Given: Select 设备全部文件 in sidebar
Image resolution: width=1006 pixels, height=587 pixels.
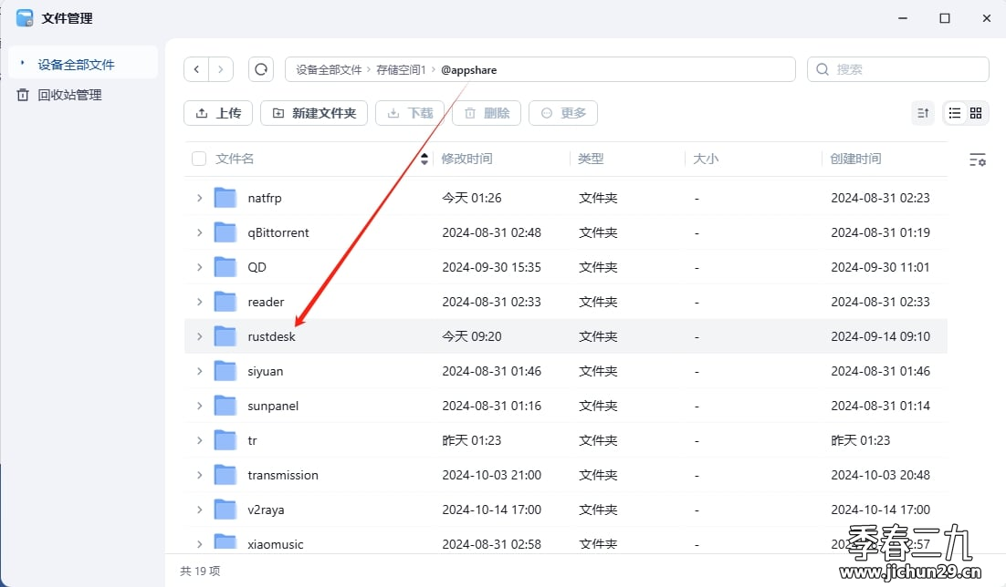Looking at the screenshot, I should pos(76,65).
